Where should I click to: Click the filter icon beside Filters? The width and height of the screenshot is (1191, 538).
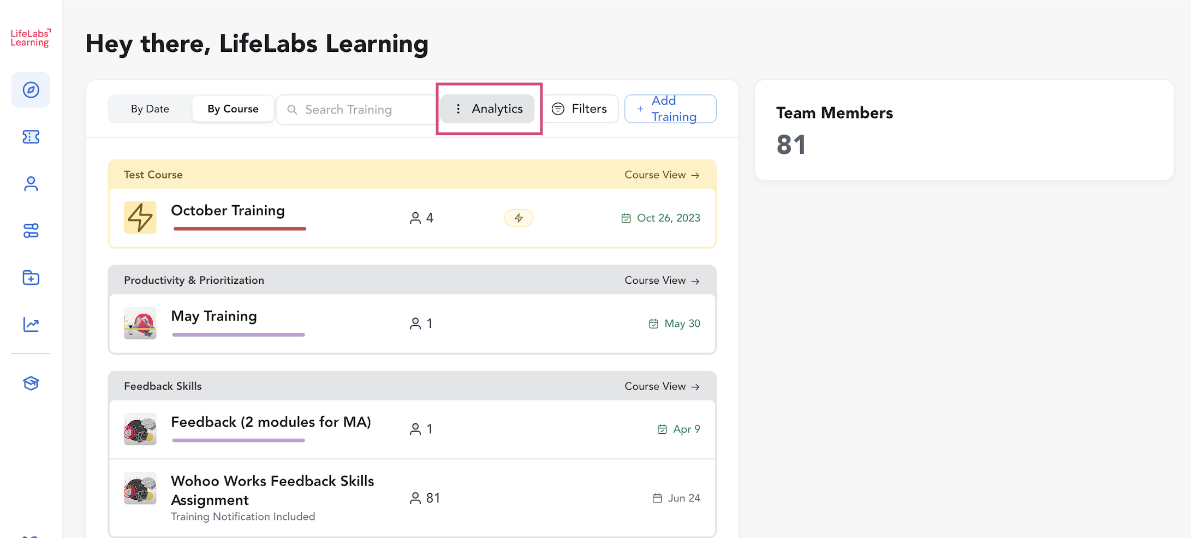558,109
